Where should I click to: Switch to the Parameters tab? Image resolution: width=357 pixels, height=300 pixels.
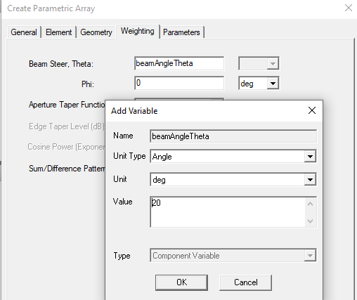coord(181,32)
